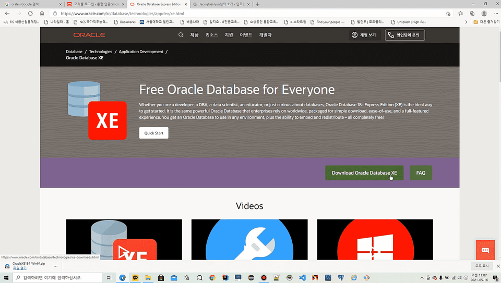Close the Oracle Database Express Edition tab
This screenshot has width=501, height=283.
tap(186, 4)
